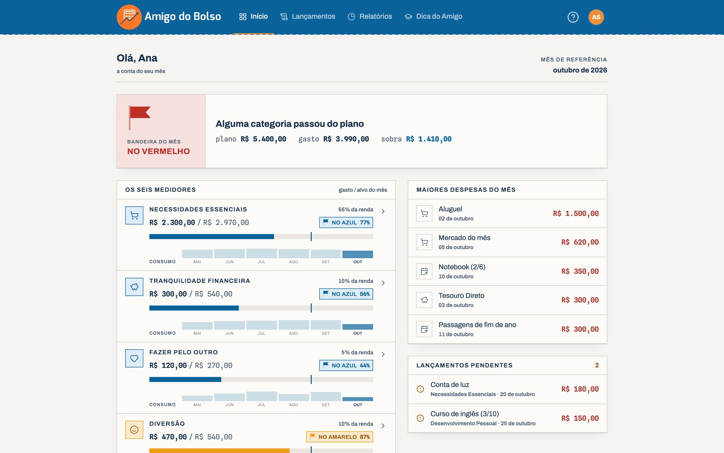The width and height of the screenshot is (724, 453).
Task: Click the cart icon beside Aluguel
Action: [x=424, y=213]
